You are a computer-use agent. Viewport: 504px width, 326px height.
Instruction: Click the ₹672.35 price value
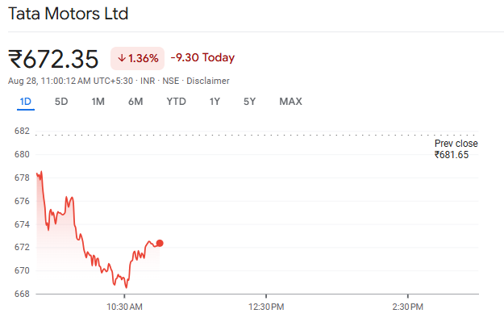click(53, 59)
